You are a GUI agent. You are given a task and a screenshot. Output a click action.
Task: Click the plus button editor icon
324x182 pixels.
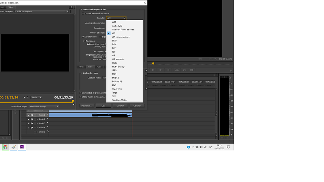(231, 71)
